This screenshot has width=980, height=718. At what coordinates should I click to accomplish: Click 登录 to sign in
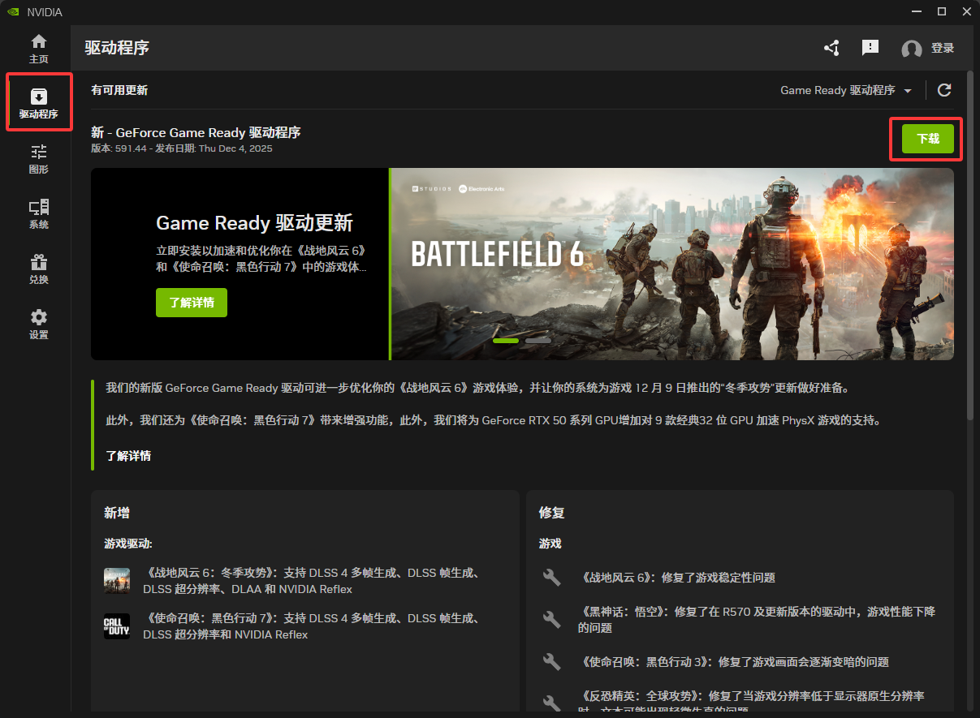tap(943, 49)
